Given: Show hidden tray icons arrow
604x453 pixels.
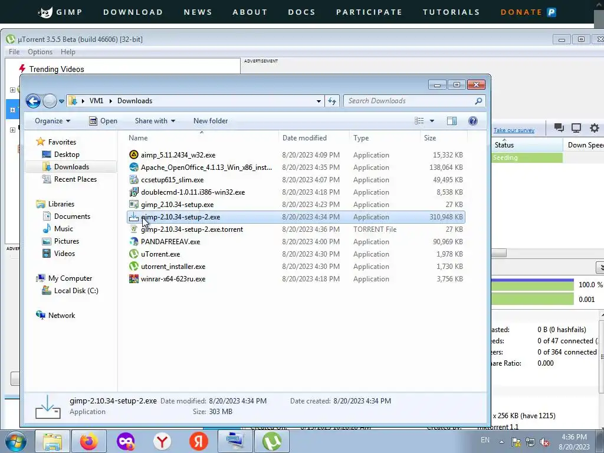Looking at the screenshot, I should 501,442.
